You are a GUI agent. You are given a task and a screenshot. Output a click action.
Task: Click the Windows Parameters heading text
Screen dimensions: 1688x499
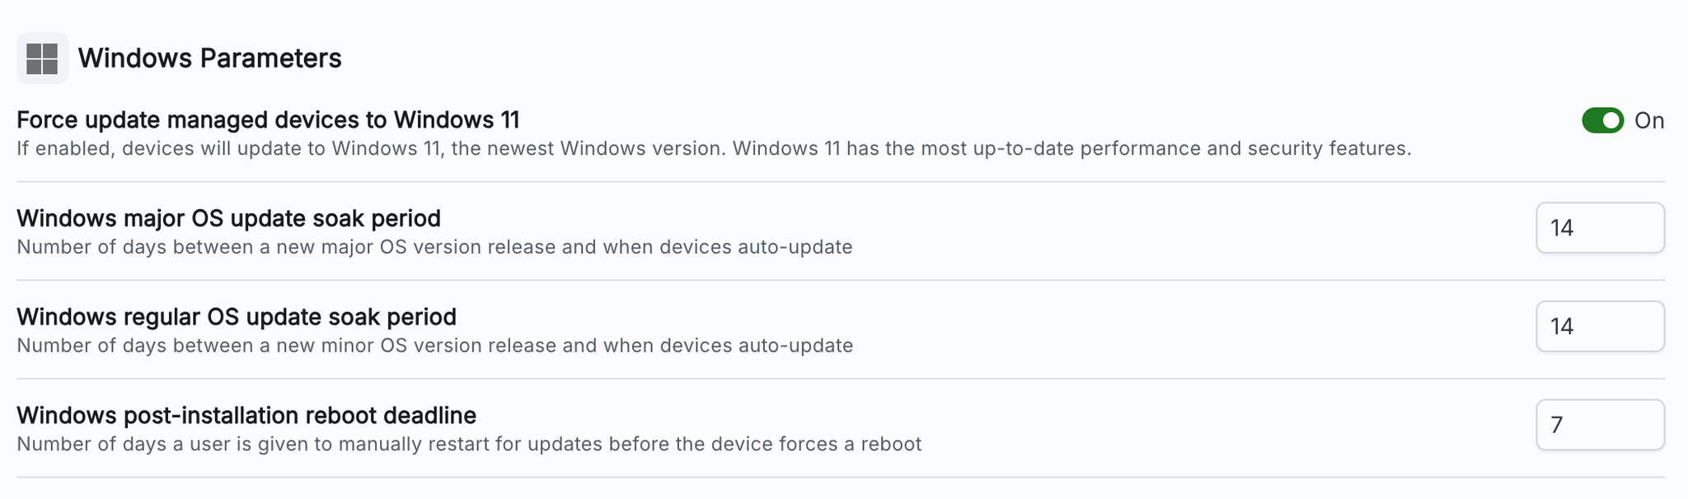[210, 58]
